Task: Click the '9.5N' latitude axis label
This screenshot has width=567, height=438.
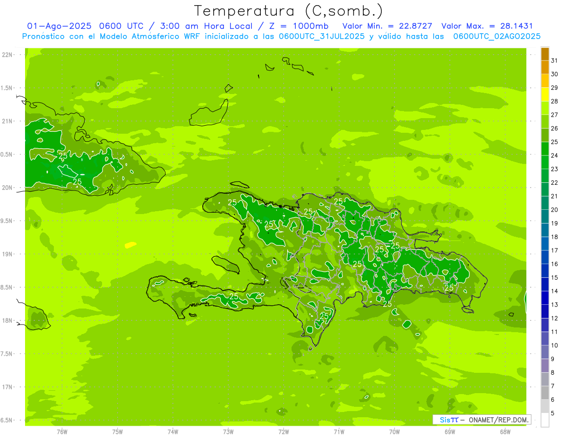Action: click(7, 221)
